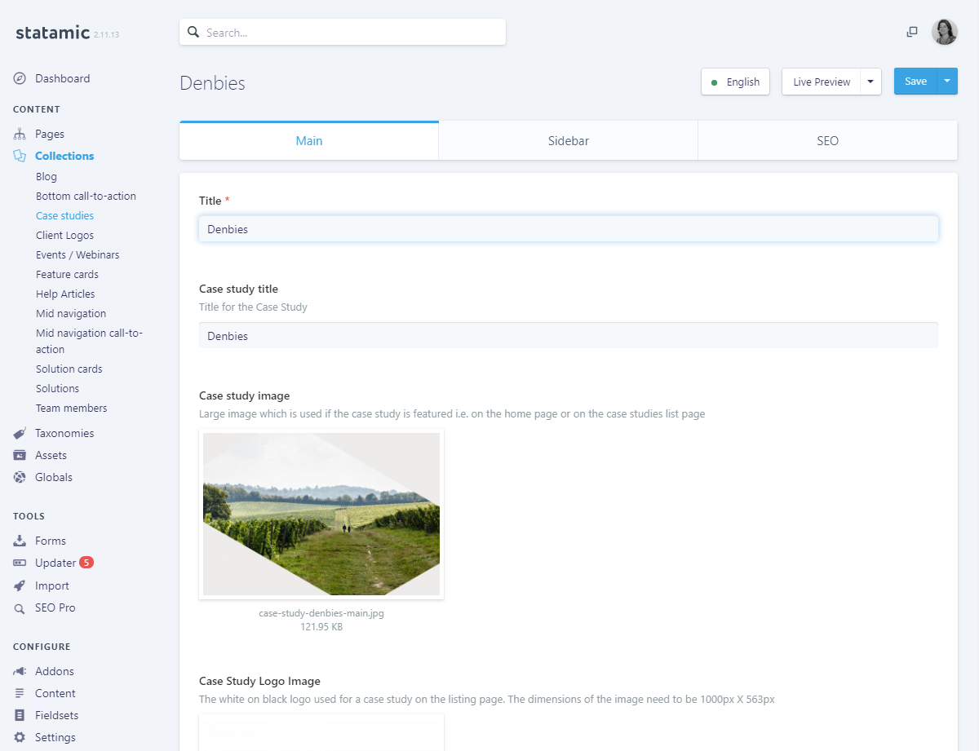Open the Events / Webinars collection
979x751 pixels.
point(78,255)
